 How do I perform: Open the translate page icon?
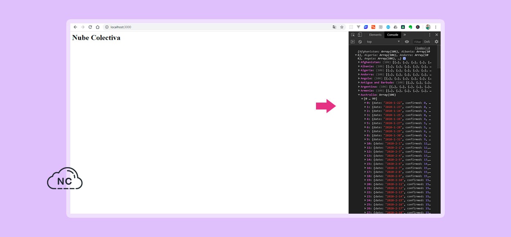tap(334, 27)
